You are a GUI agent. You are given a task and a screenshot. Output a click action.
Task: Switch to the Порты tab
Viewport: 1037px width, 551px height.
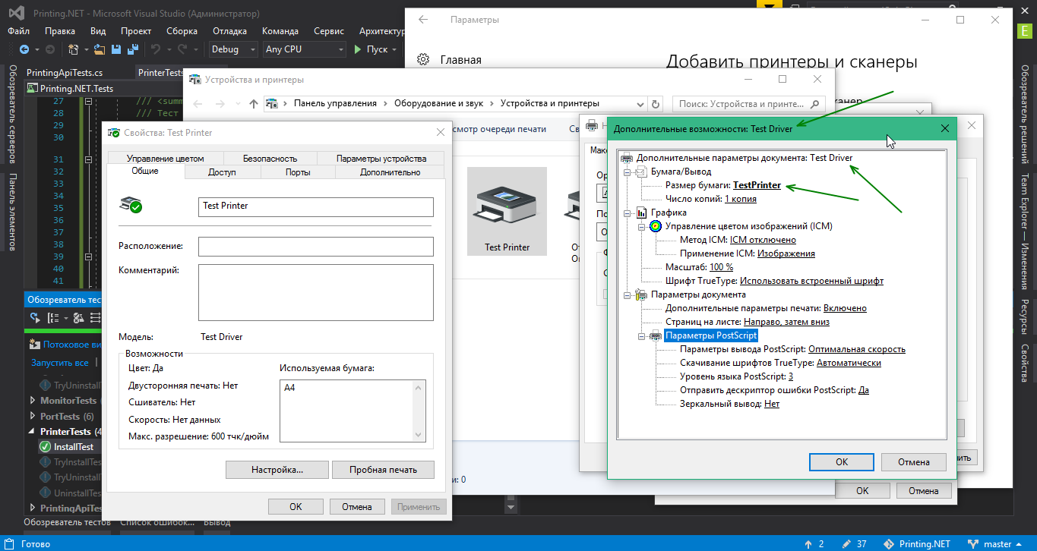click(298, 172)
